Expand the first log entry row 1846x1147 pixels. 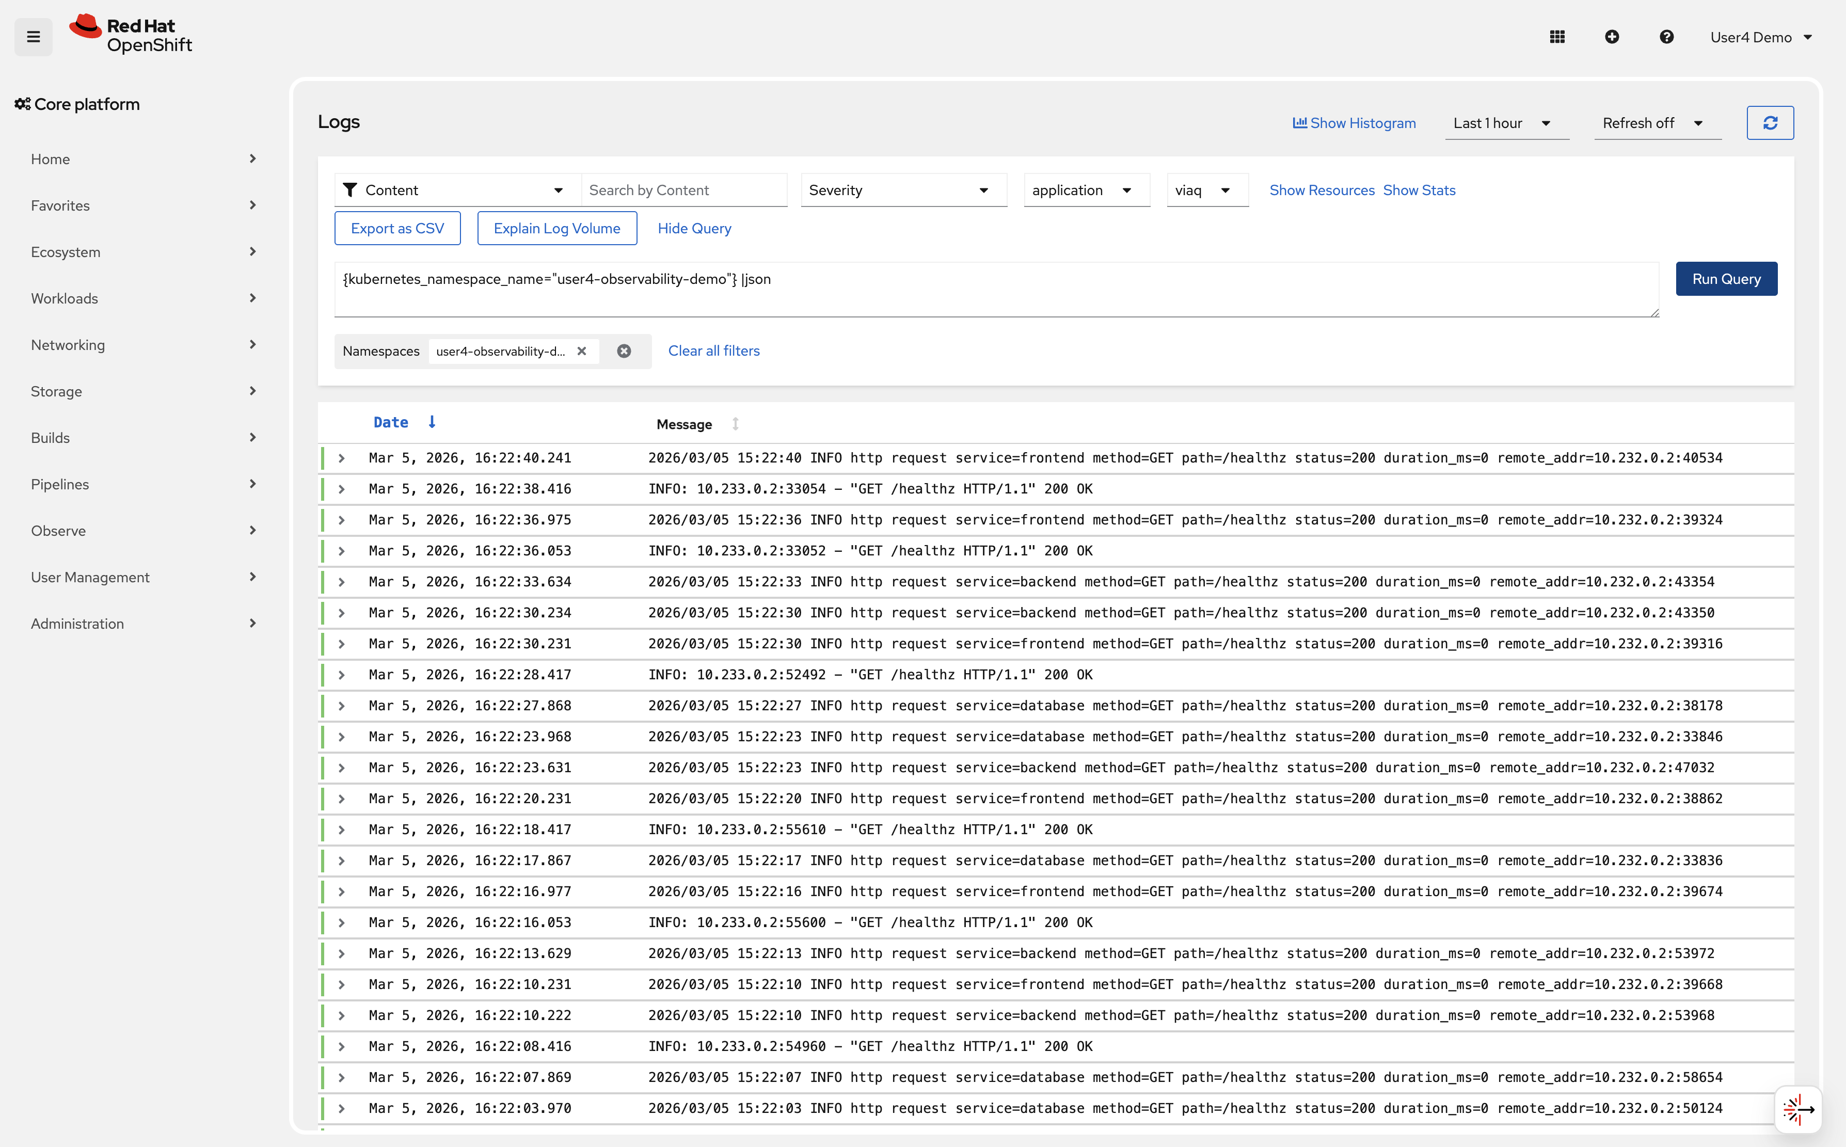341,457
